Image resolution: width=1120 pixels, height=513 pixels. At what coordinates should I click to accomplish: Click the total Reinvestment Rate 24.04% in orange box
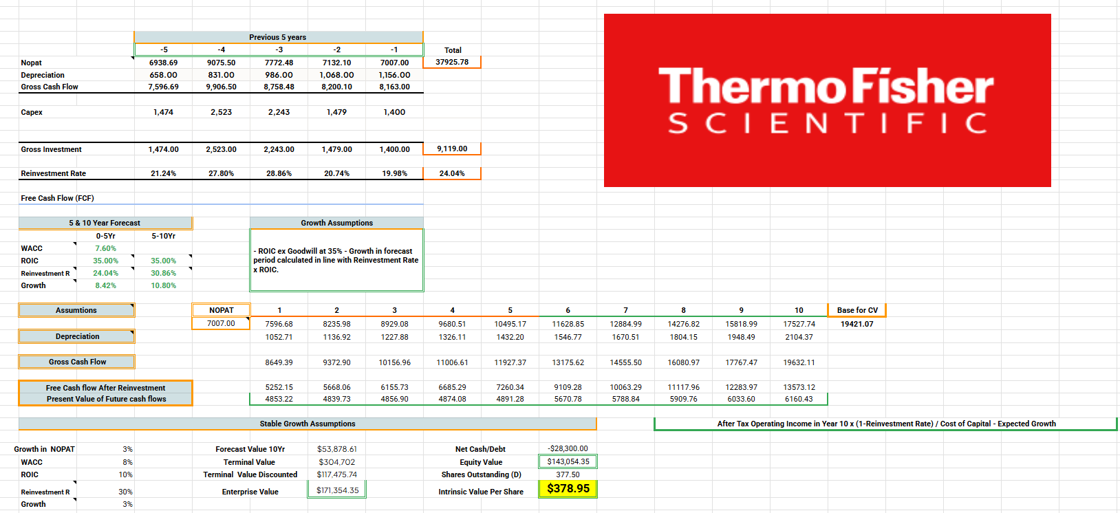(452, 173)
